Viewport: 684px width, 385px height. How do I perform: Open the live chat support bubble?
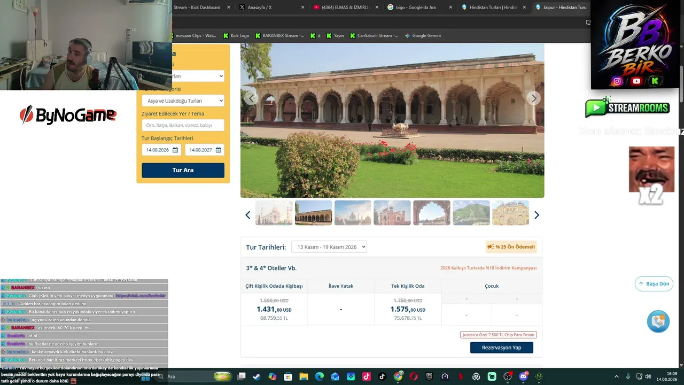(658, 321)
